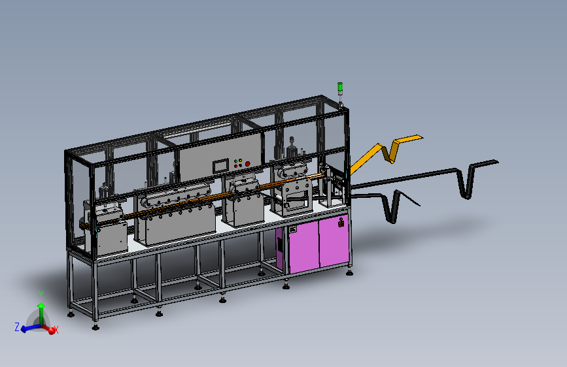Select the green signal tower light atop the machine
Viewport: 567px width, 367px height.
coord(340,87)
